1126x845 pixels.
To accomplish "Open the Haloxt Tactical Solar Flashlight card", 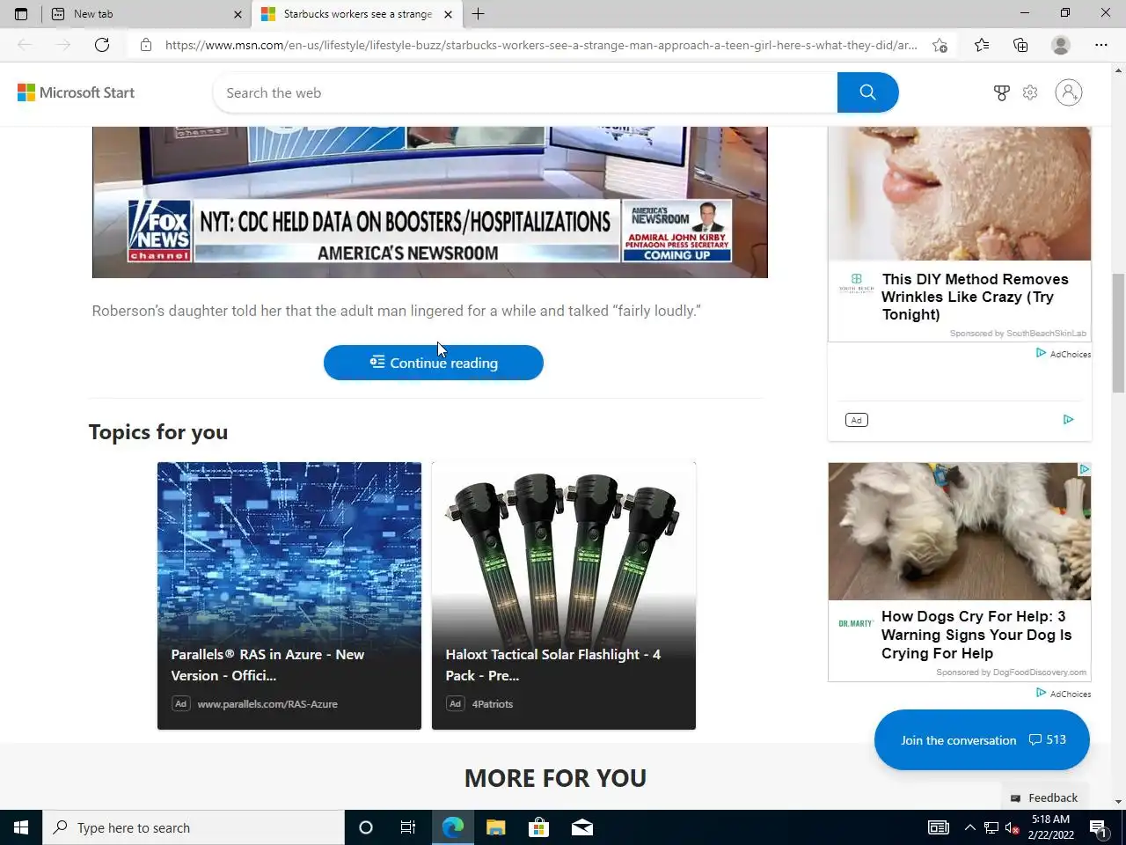I will point(564,596).
